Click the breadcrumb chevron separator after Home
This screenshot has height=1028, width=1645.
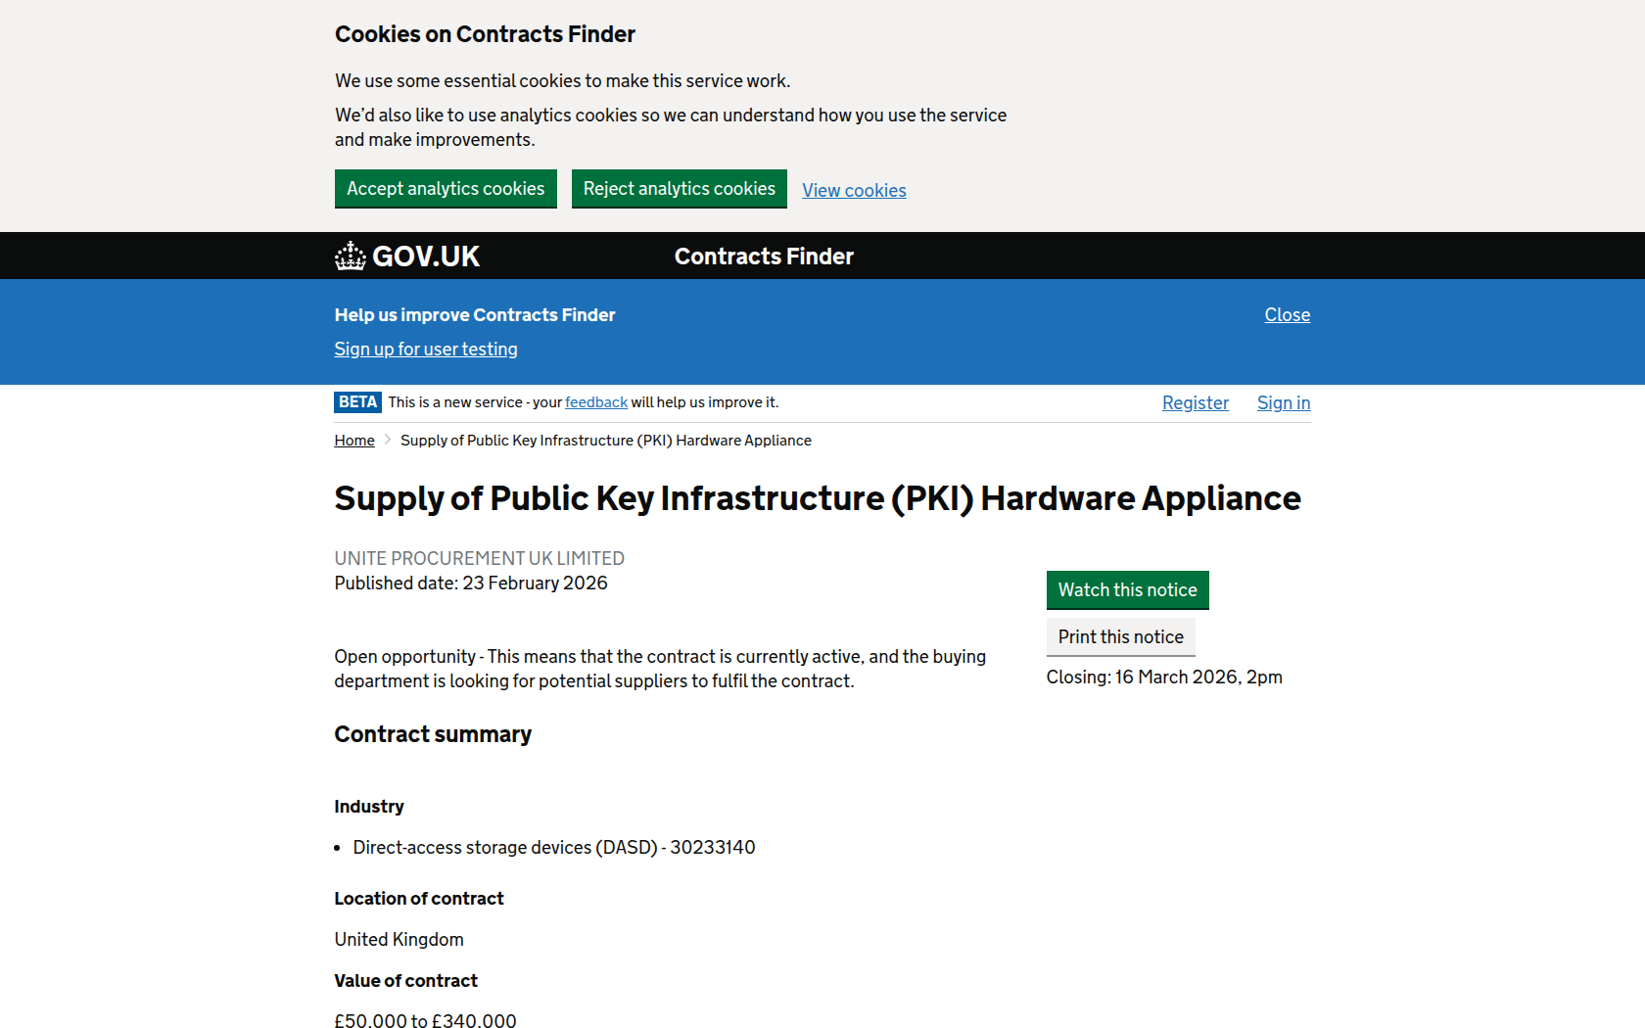388,441
